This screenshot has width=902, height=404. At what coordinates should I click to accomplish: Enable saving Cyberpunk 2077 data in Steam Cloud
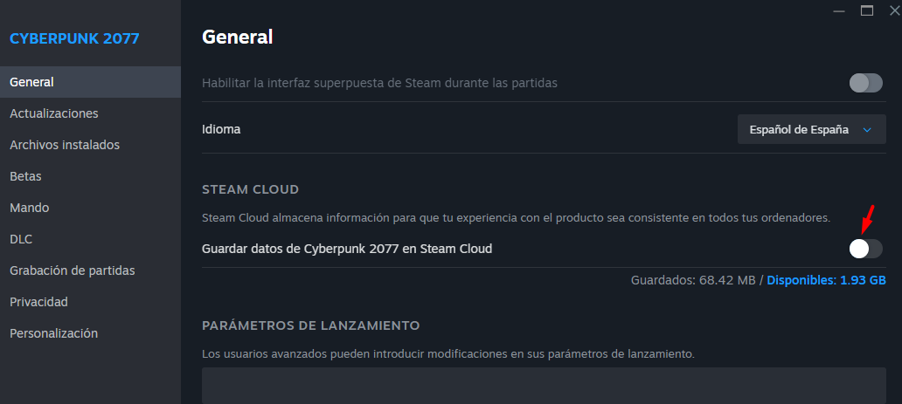[866, 249]
